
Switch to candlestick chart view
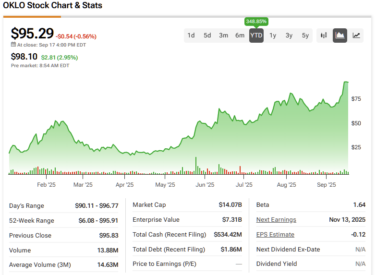(324, 36)
